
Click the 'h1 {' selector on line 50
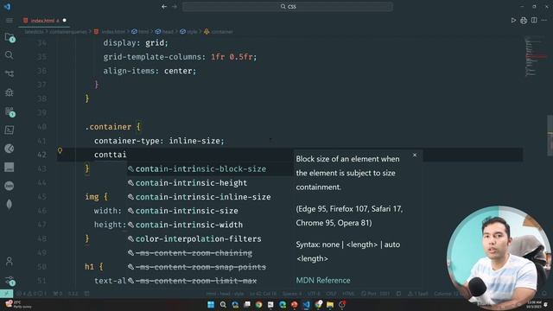[x=94, y=267]
